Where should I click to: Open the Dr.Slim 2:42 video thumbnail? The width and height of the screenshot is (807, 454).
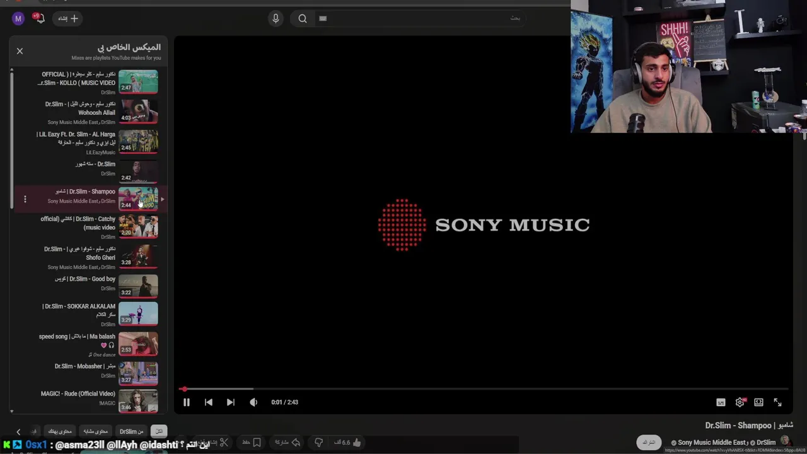click(138, 171)
